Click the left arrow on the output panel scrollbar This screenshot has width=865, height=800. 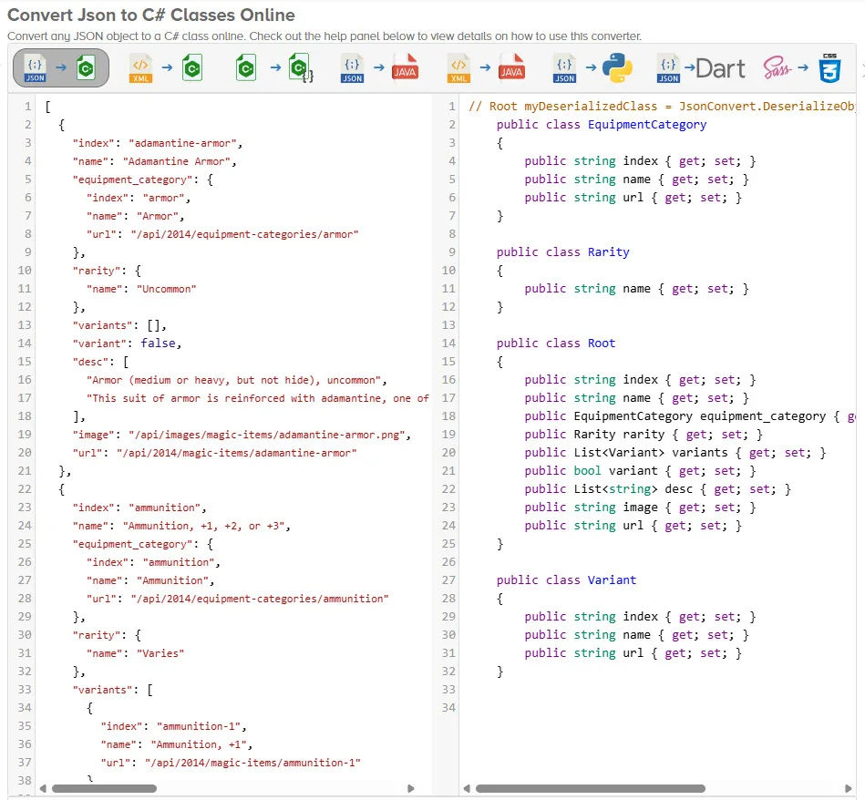pyautogui.click(x=466, y=788)
